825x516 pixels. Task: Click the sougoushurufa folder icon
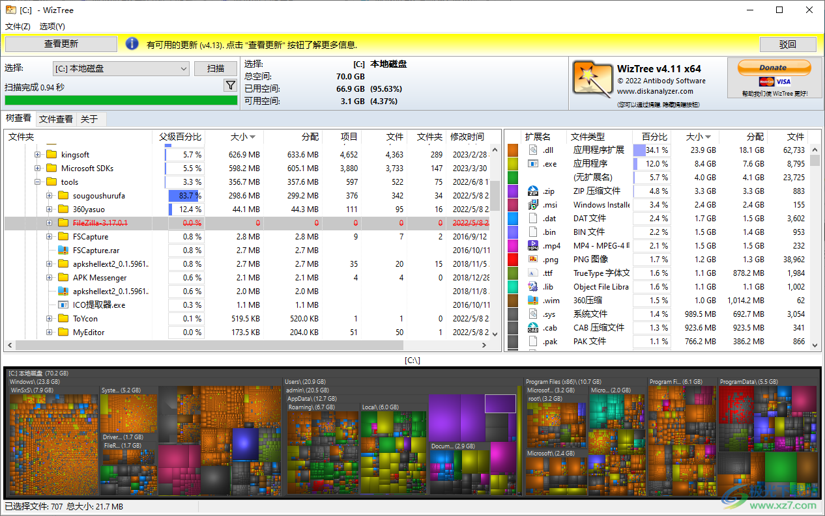coord(63,195)
